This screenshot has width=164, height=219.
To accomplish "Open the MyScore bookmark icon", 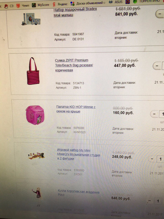I will 34,5.
